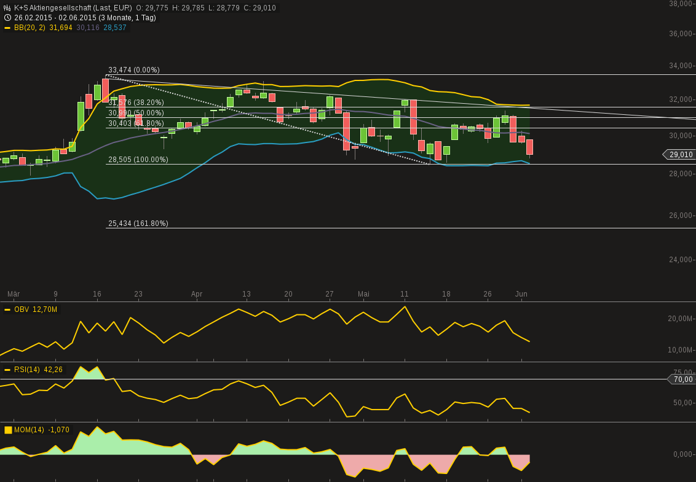Select the Fibonacci label 31,576 (38.20%)
The width and height of the screenshot is (696, 482).
(x=136, y=103)
